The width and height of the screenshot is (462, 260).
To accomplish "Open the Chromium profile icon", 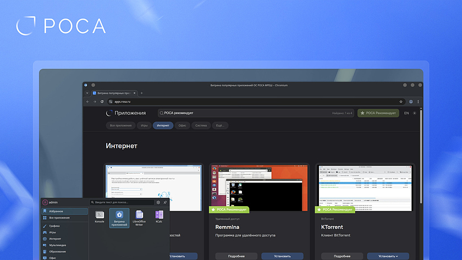I will pos(410,102).
